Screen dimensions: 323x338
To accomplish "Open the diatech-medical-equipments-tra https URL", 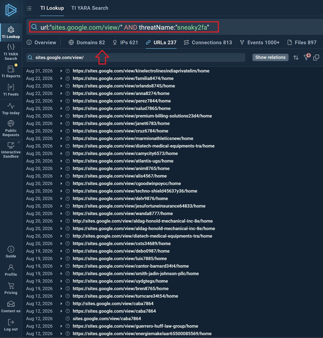I will coord(143,146).
